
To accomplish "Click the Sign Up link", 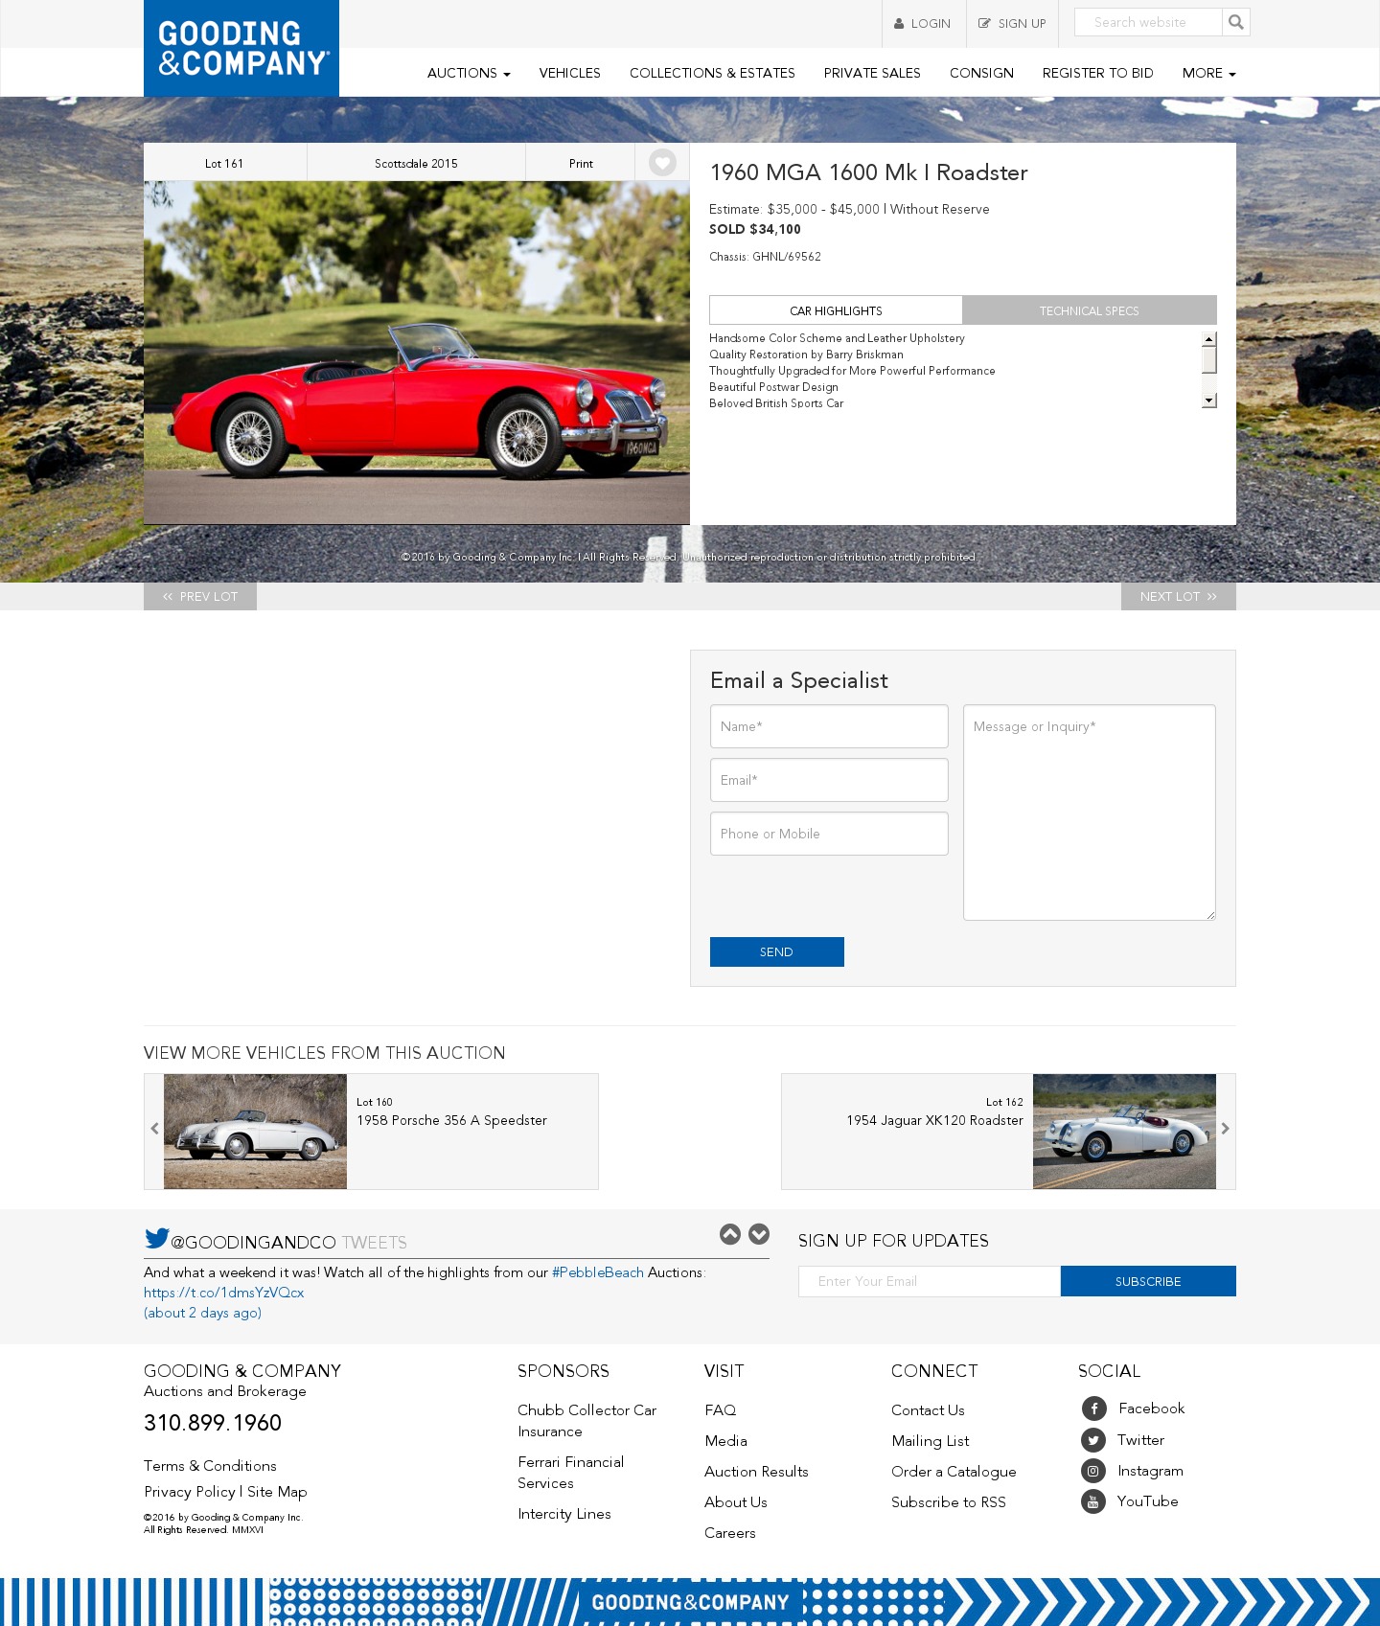I will (x=1012, y=23).
